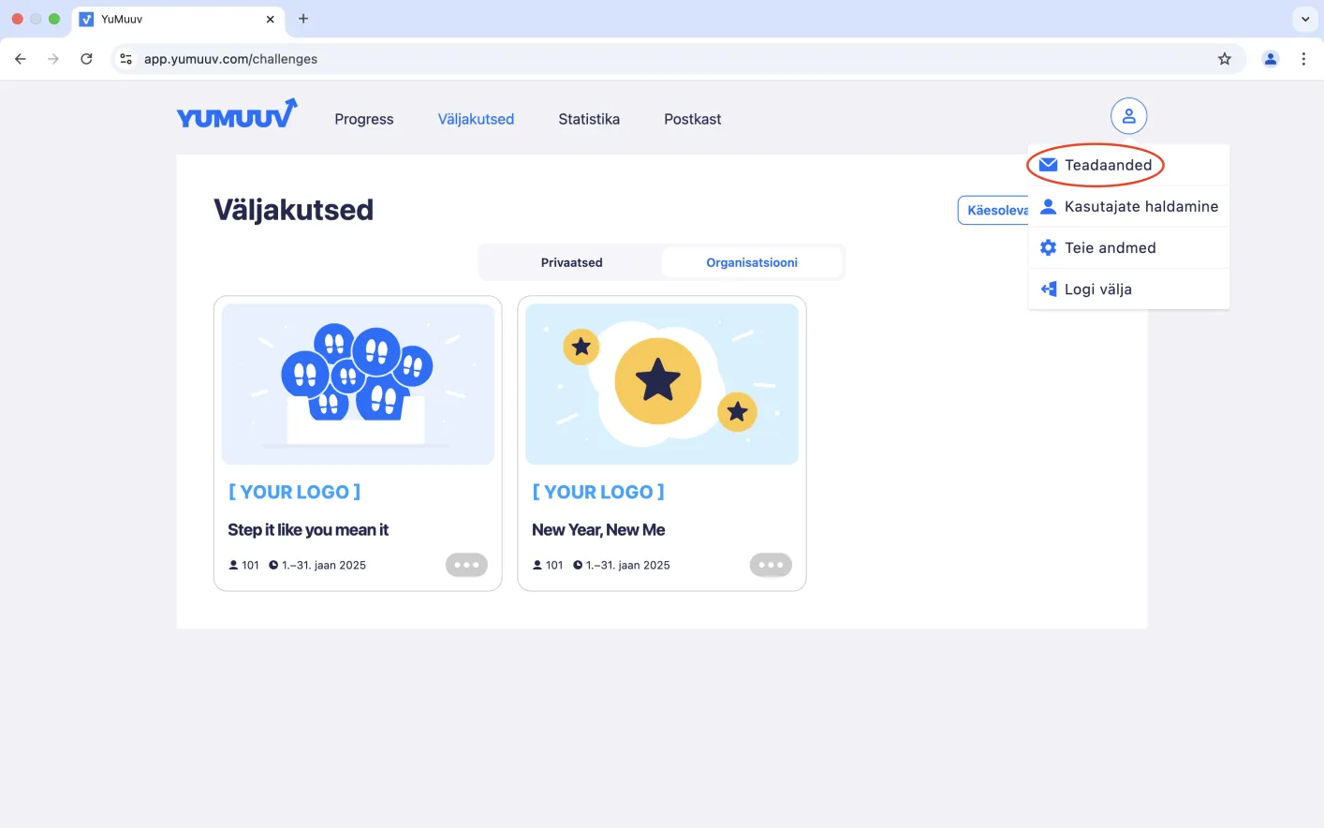Close the YuMuuv browser tab
The height and width of the screenshot is (828, 1324).
tap(271, 19)
